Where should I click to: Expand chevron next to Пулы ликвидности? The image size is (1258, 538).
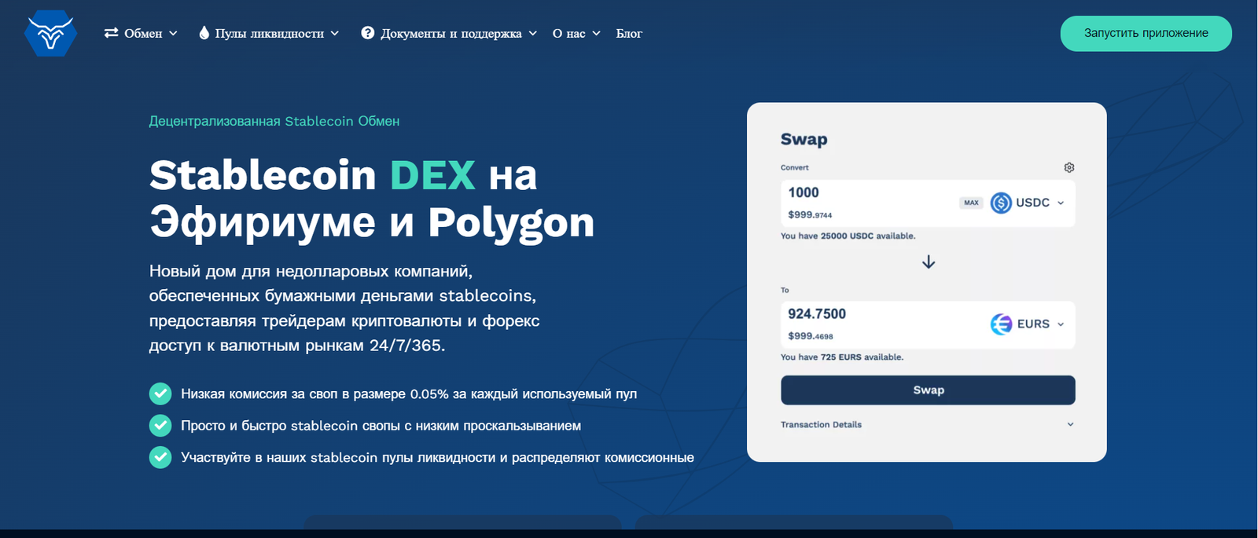pyautogui.click(x=334, y=34)
